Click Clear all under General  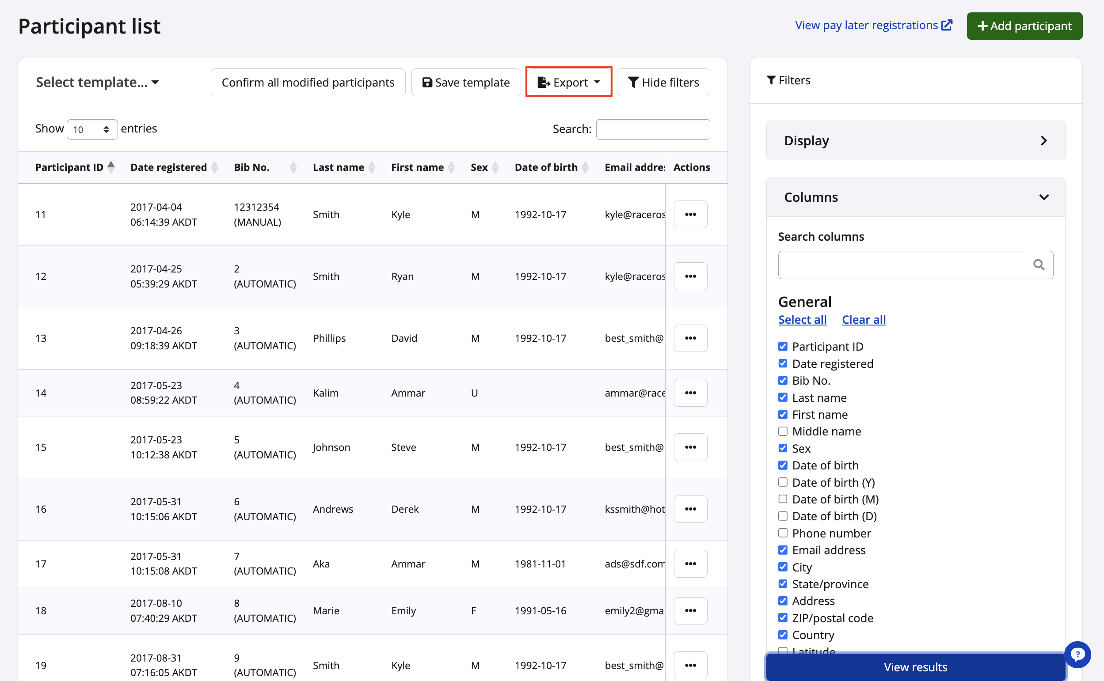click(x=864, y=319)
